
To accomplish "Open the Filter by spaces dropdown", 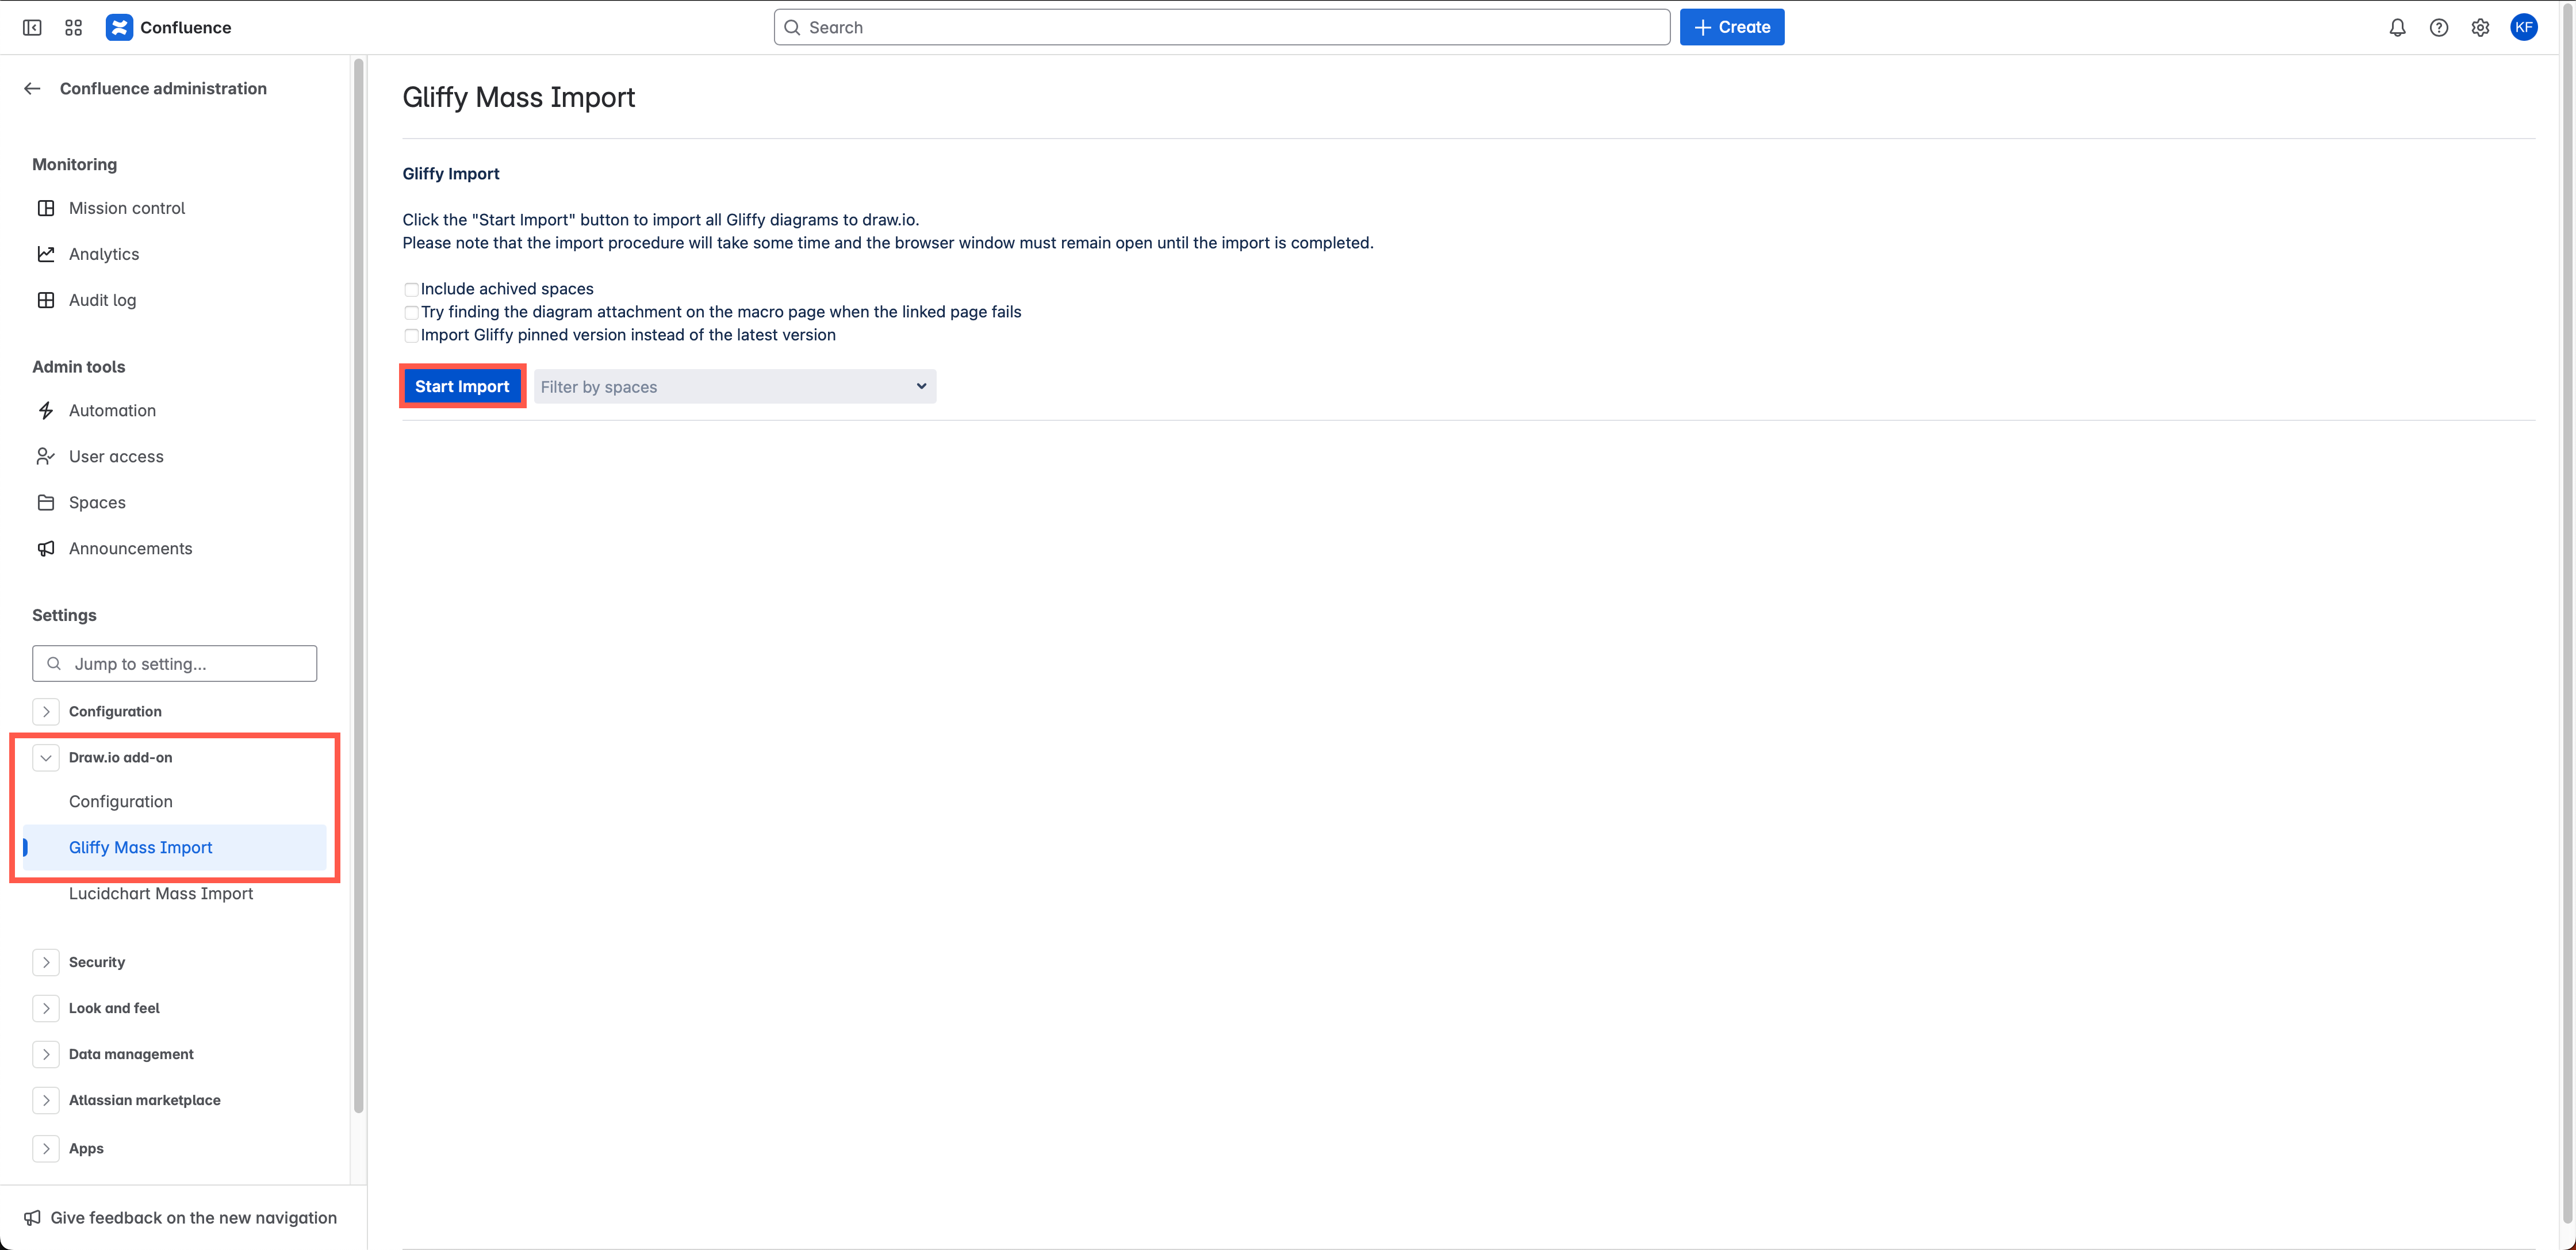I will point(734,386).
